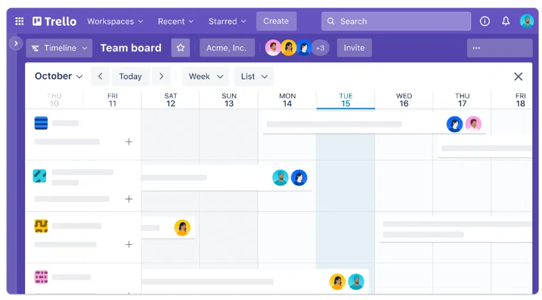
Task: Open the information icon in header
Action: click(485, 21)
